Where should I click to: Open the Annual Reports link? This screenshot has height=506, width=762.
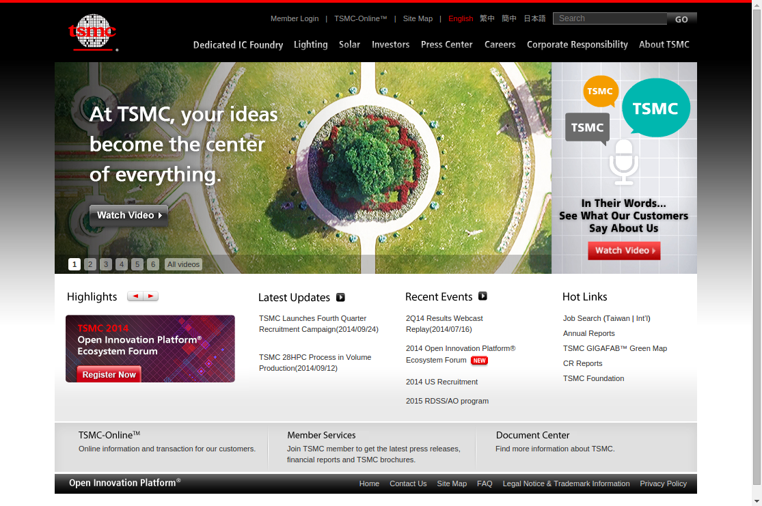click(588, 333)
